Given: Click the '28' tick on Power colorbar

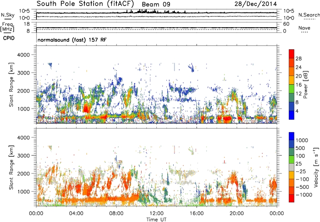Looking at the screenshot, I should click(x=298, y=59).
